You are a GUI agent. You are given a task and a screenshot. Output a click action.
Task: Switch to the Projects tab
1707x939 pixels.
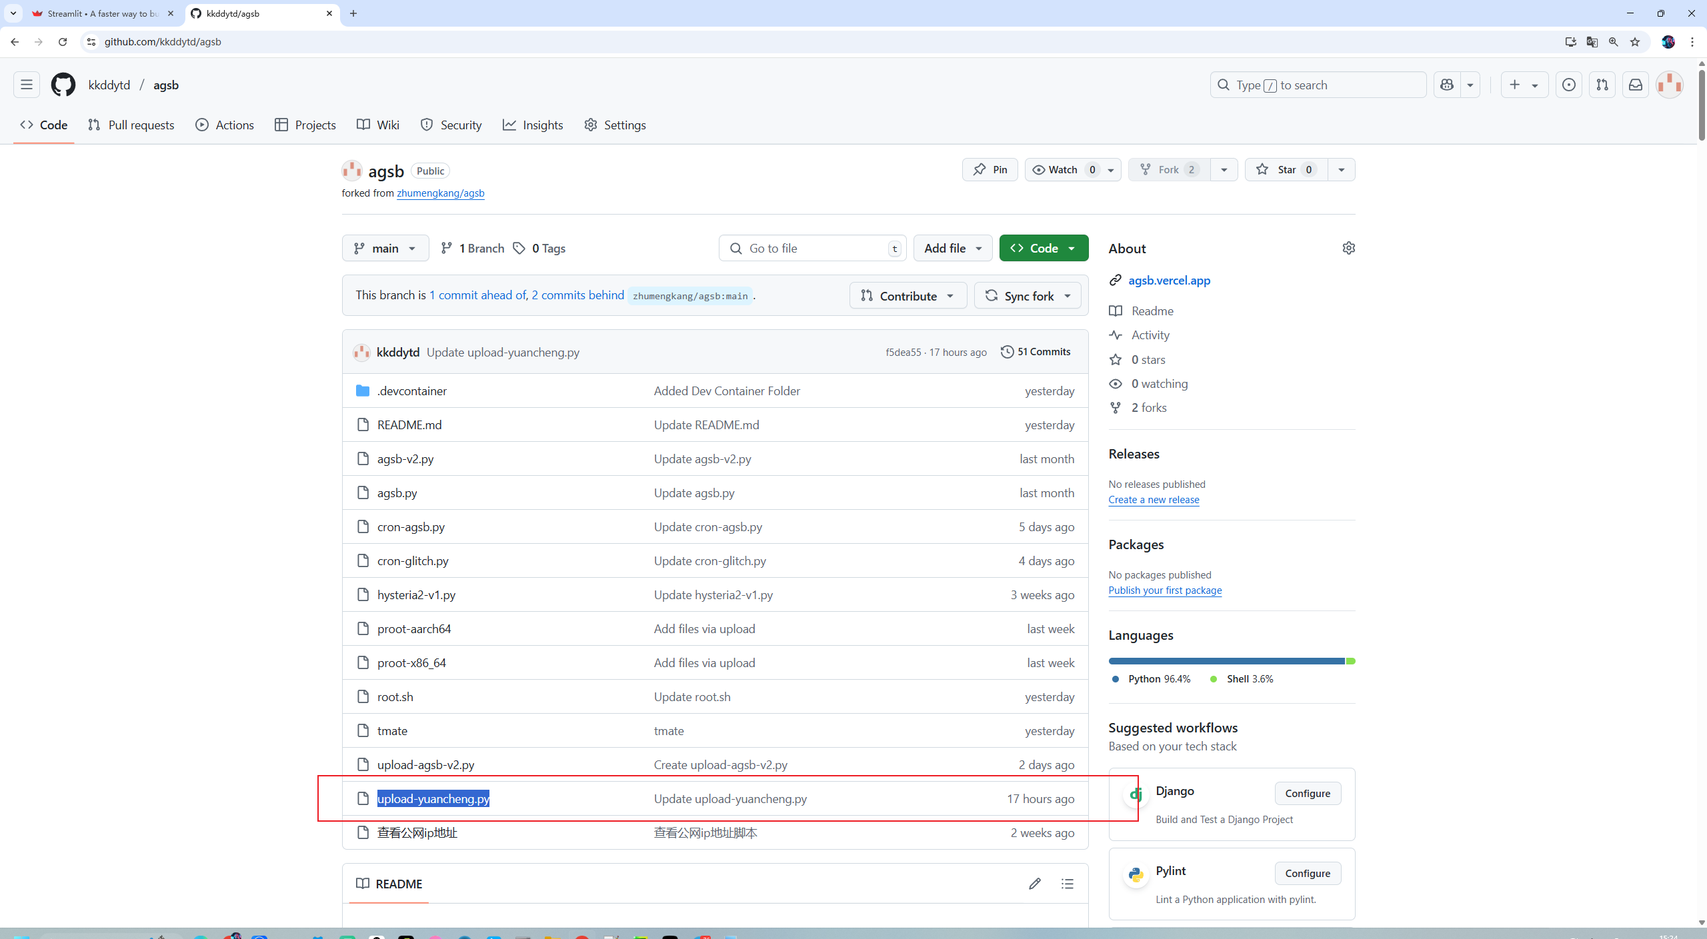point(305,125)
